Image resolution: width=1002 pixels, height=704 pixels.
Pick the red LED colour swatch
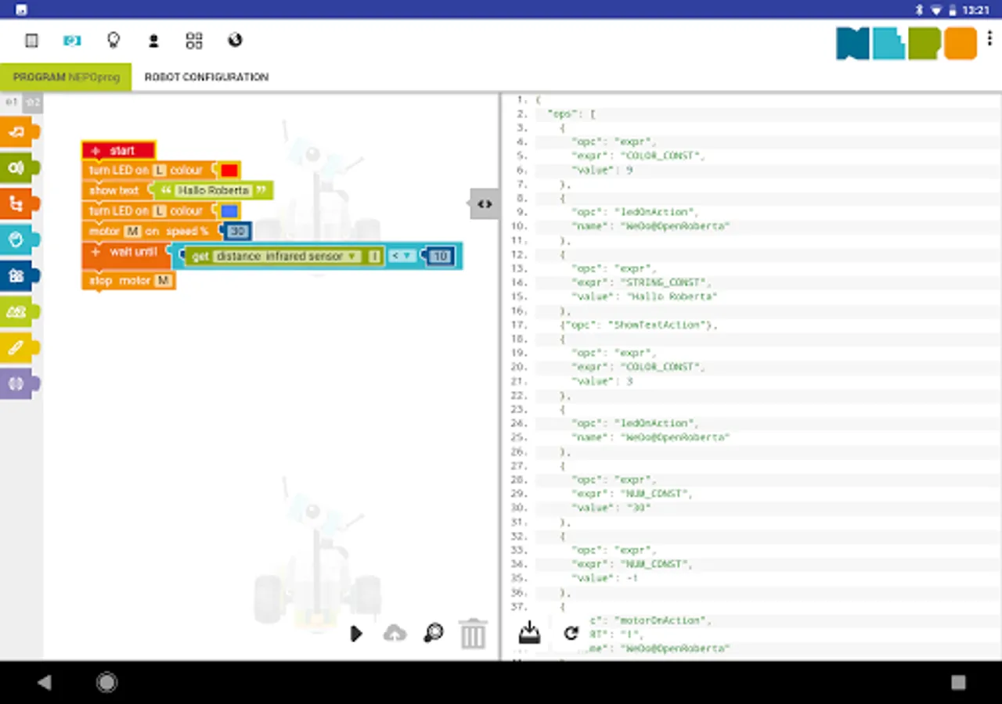tap(229, 171)
